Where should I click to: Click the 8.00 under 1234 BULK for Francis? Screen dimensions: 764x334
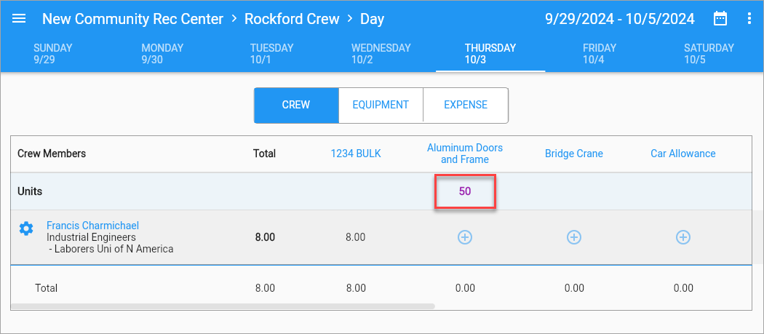coord(356,237)
